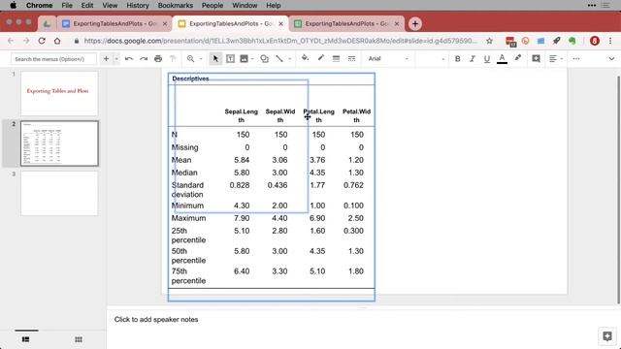Open the View menu
Viewport: 621px width, 349px height.
[110, 6]
